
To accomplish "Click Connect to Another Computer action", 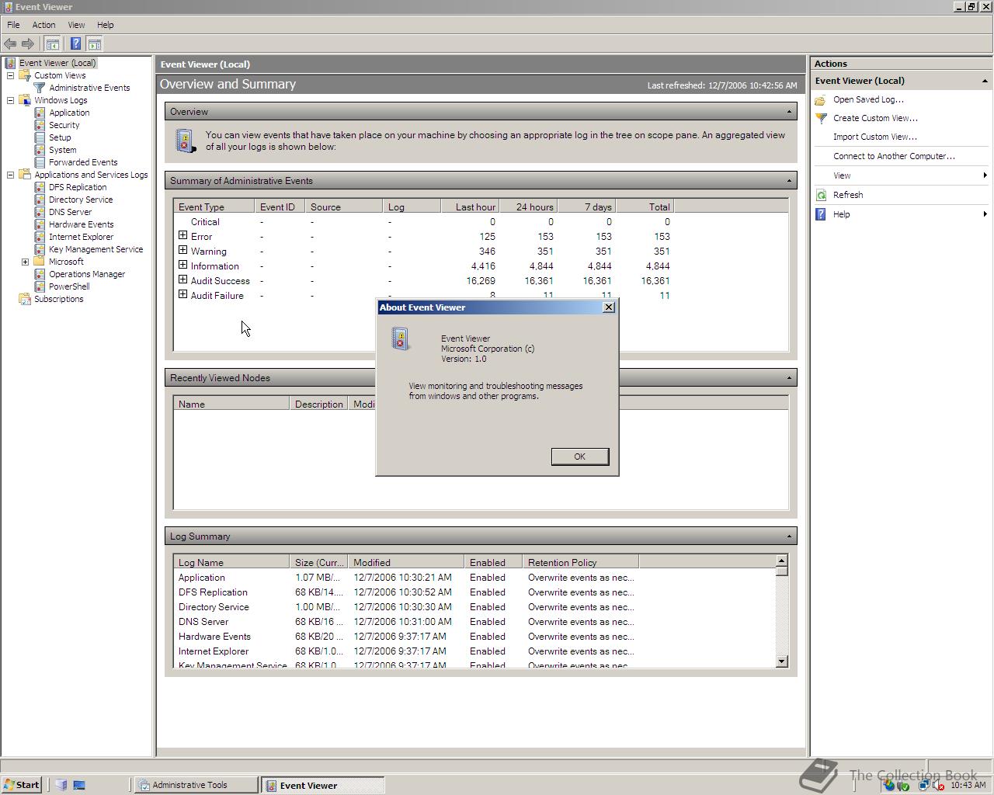I will [x=894, y=156].
